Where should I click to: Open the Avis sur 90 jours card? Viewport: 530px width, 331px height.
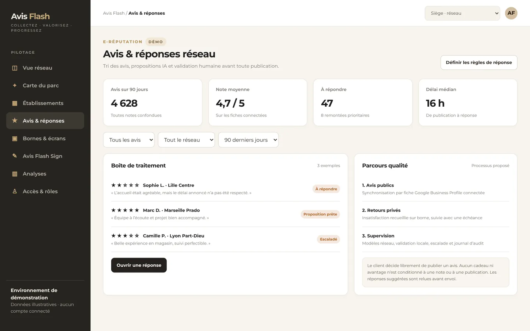(153, 103)
